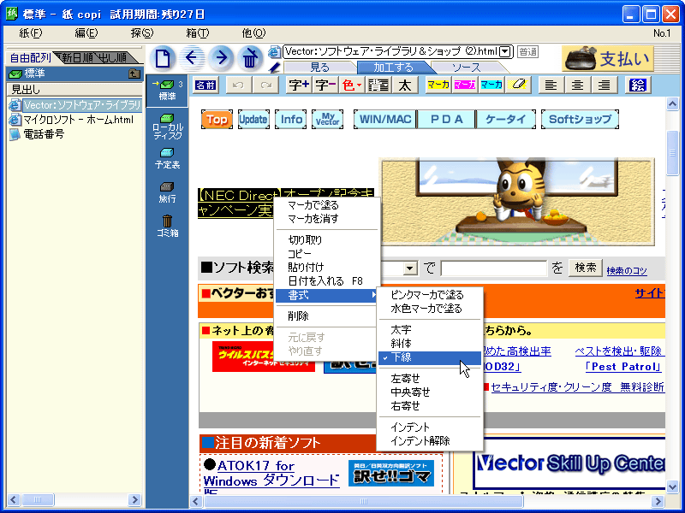Open the 探(S) menu
685x513 pixels.
(142, 33)
